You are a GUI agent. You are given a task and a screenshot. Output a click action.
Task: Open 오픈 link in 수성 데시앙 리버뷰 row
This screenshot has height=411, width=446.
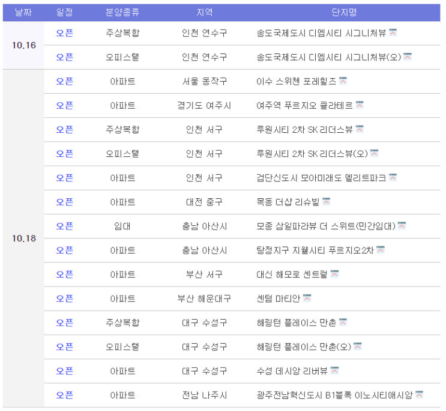click(x=65, y=371)
